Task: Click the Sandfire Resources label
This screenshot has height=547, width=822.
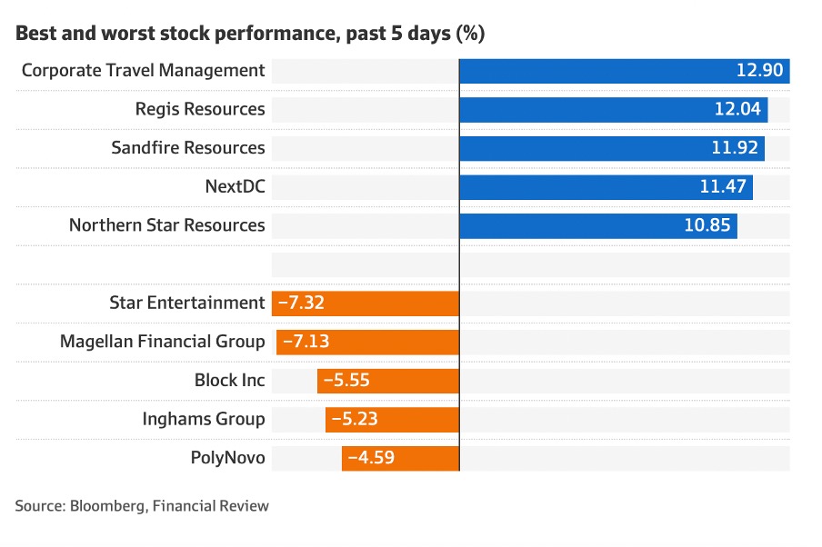Action: [188, 147]
